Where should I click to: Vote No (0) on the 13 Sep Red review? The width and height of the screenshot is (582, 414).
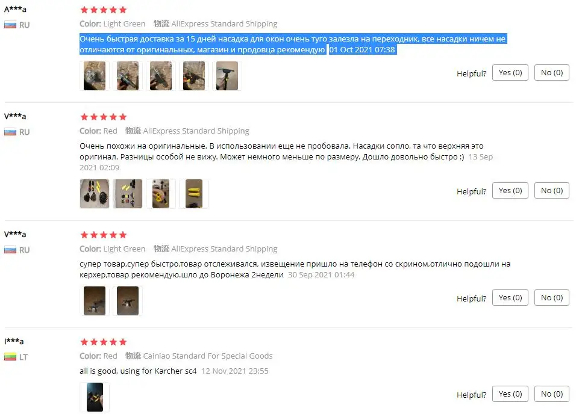[551, 191]
